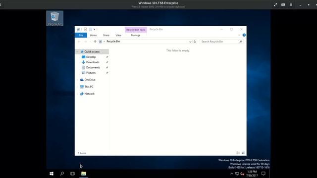
Task: Open Help with the blue question icon
Action: pos(244,35)
